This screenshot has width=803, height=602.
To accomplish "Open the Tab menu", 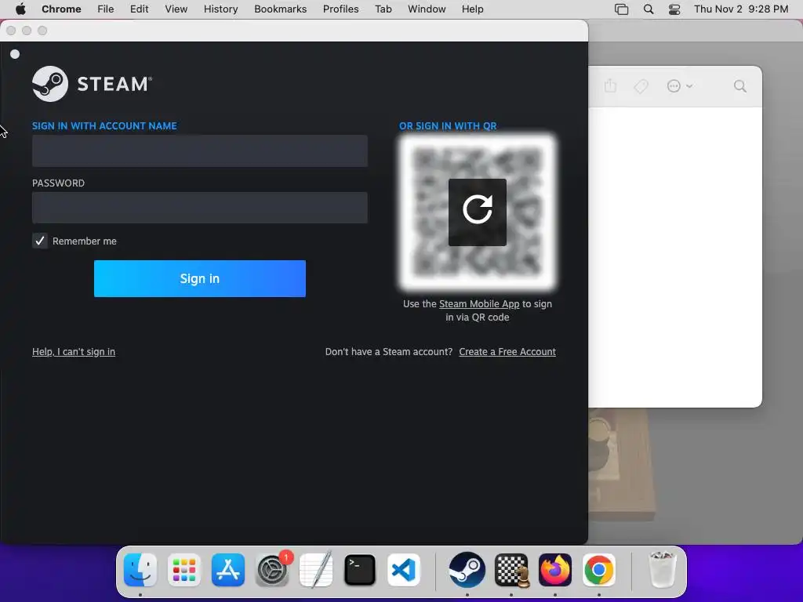I will [383, 9].
